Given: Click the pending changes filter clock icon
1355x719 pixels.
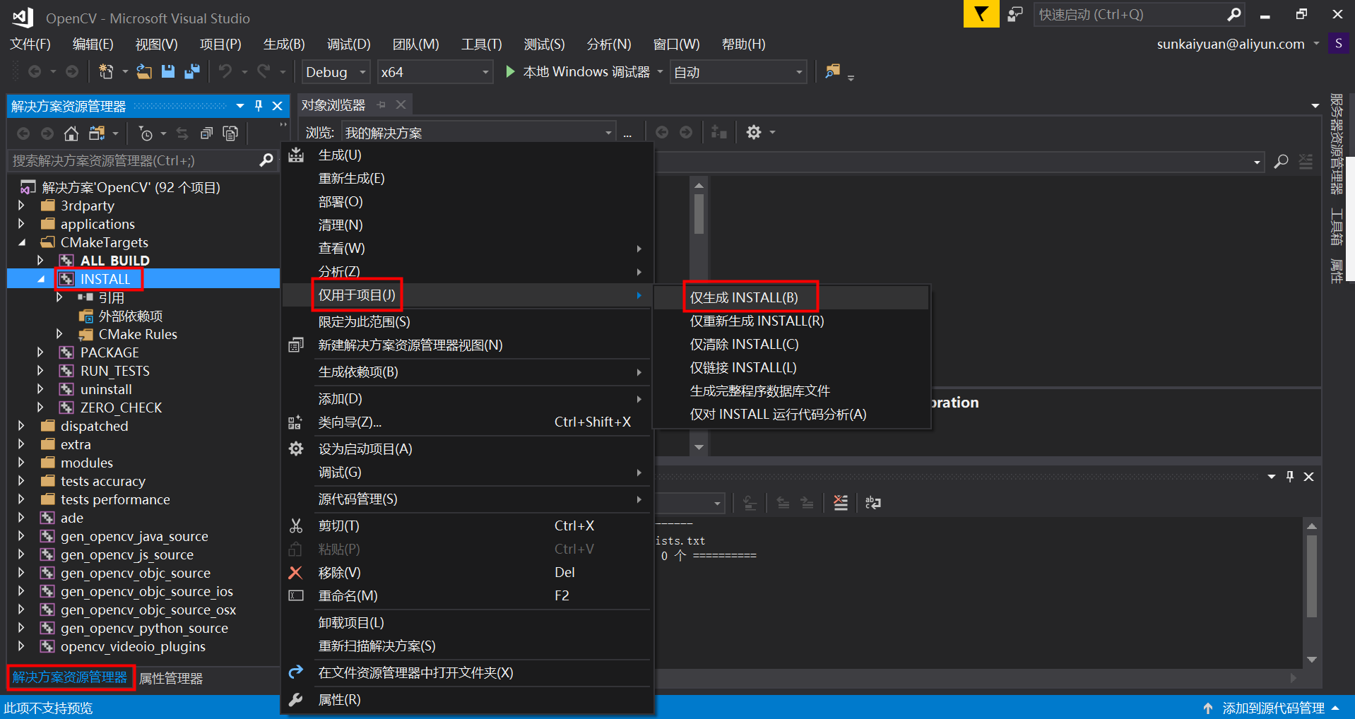Looking at the screenshot, I should coord(146,133).
